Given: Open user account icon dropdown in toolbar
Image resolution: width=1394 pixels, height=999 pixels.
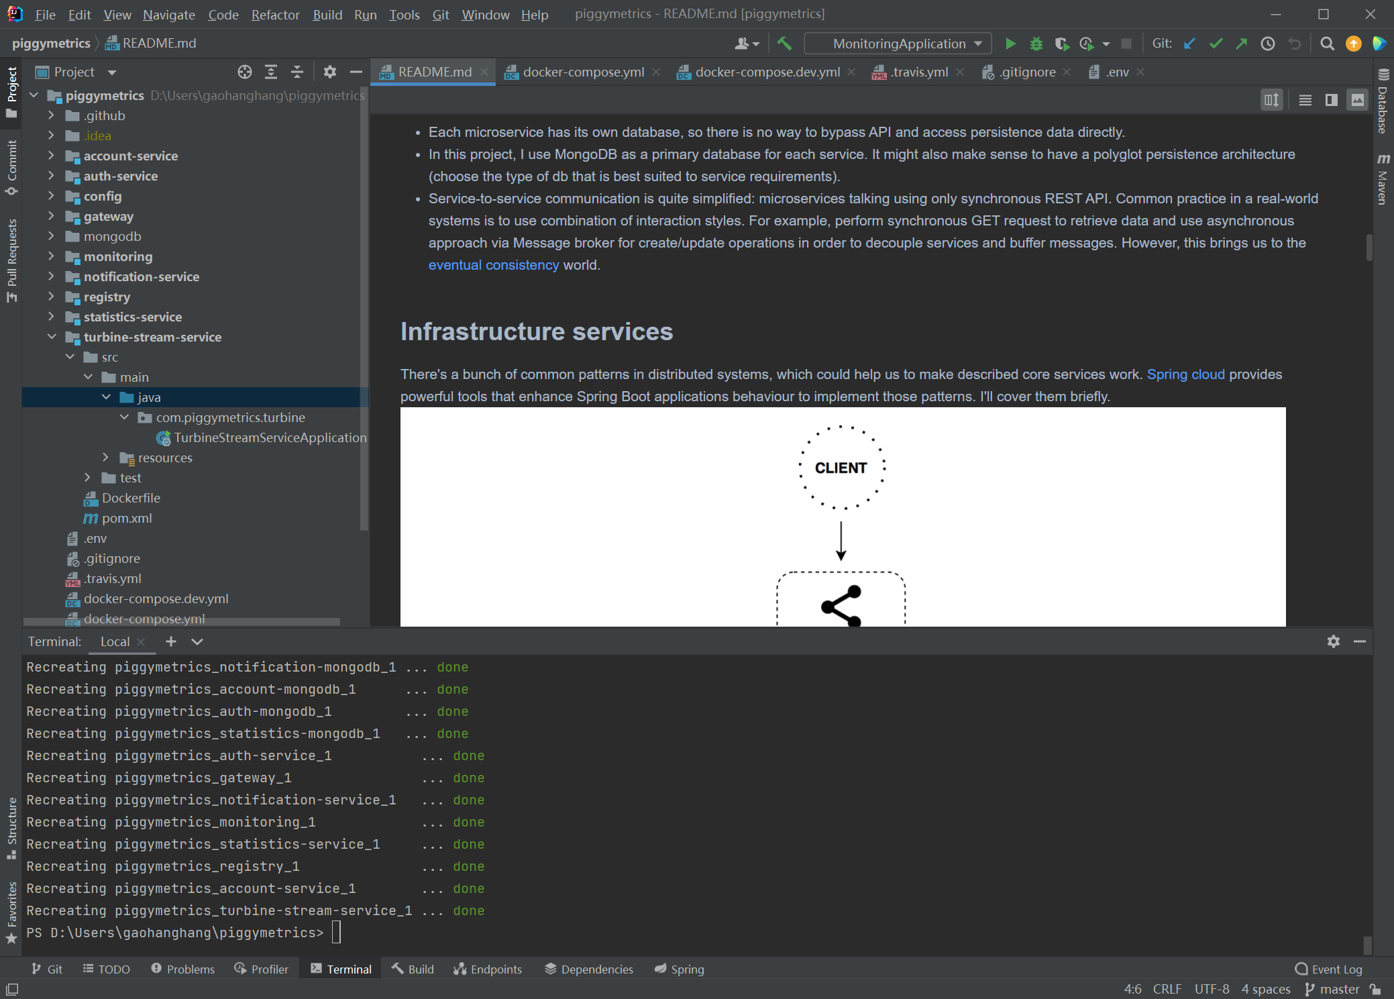Looking at the screenshot, I should 747,44.
